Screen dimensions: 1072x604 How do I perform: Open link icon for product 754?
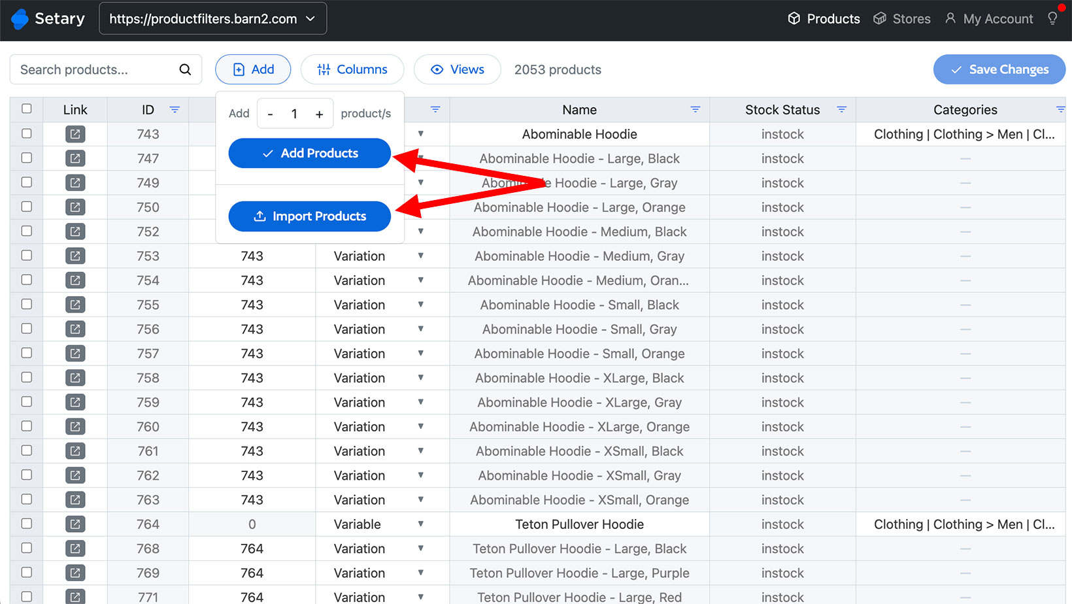(75, 280)
